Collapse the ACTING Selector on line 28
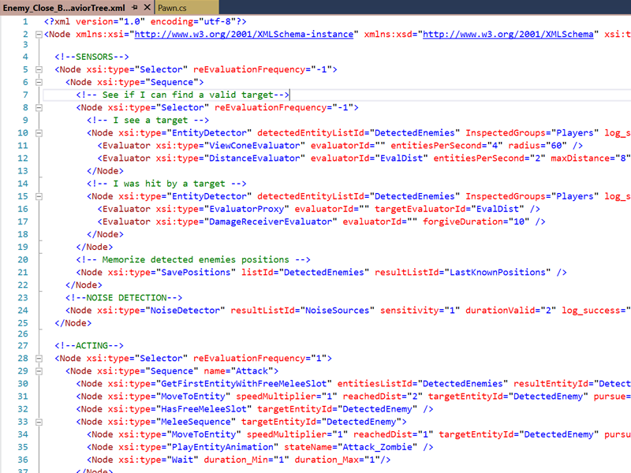 pyautogui.click(x=39, y=359)
